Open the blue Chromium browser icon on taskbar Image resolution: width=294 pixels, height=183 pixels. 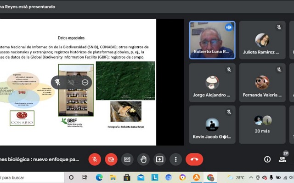click(169, 178)
